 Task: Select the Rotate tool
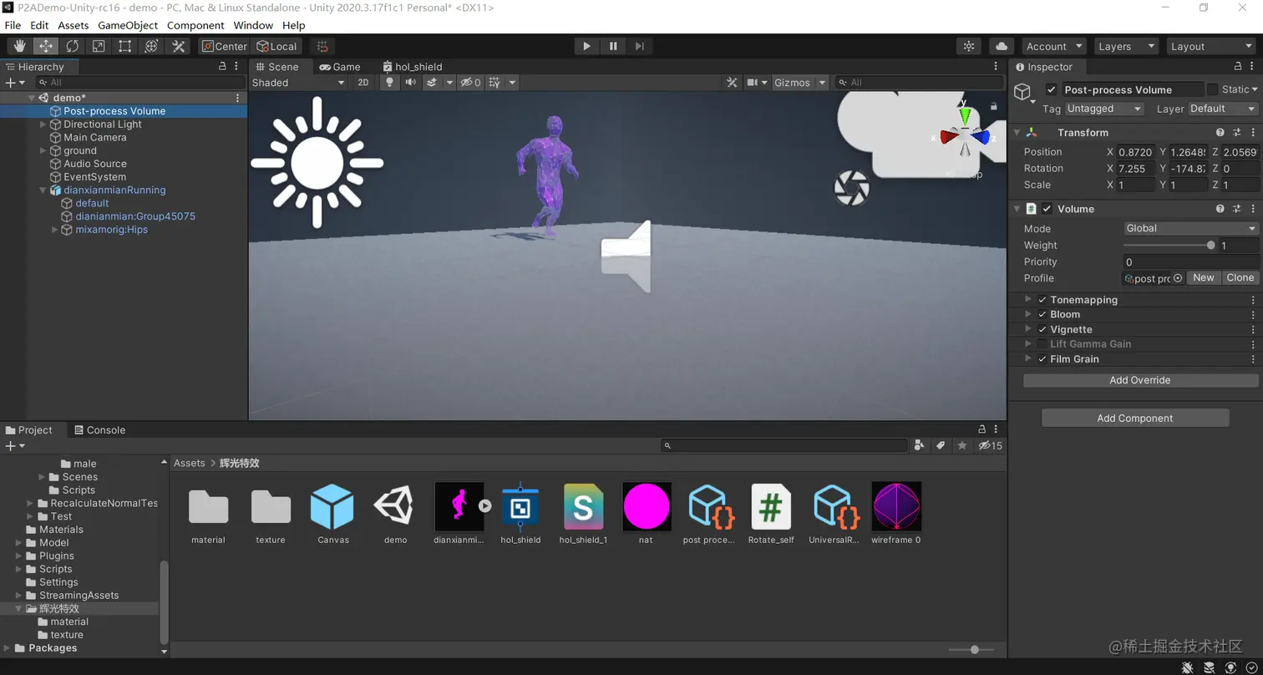[x=73, y=47]
